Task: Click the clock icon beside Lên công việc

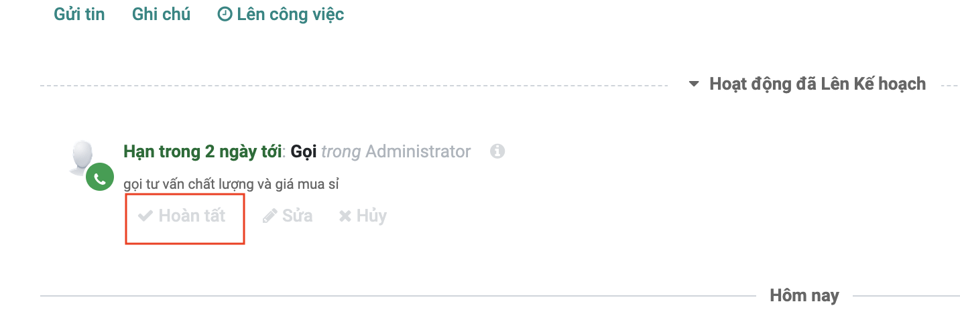Action: (225, 14)
